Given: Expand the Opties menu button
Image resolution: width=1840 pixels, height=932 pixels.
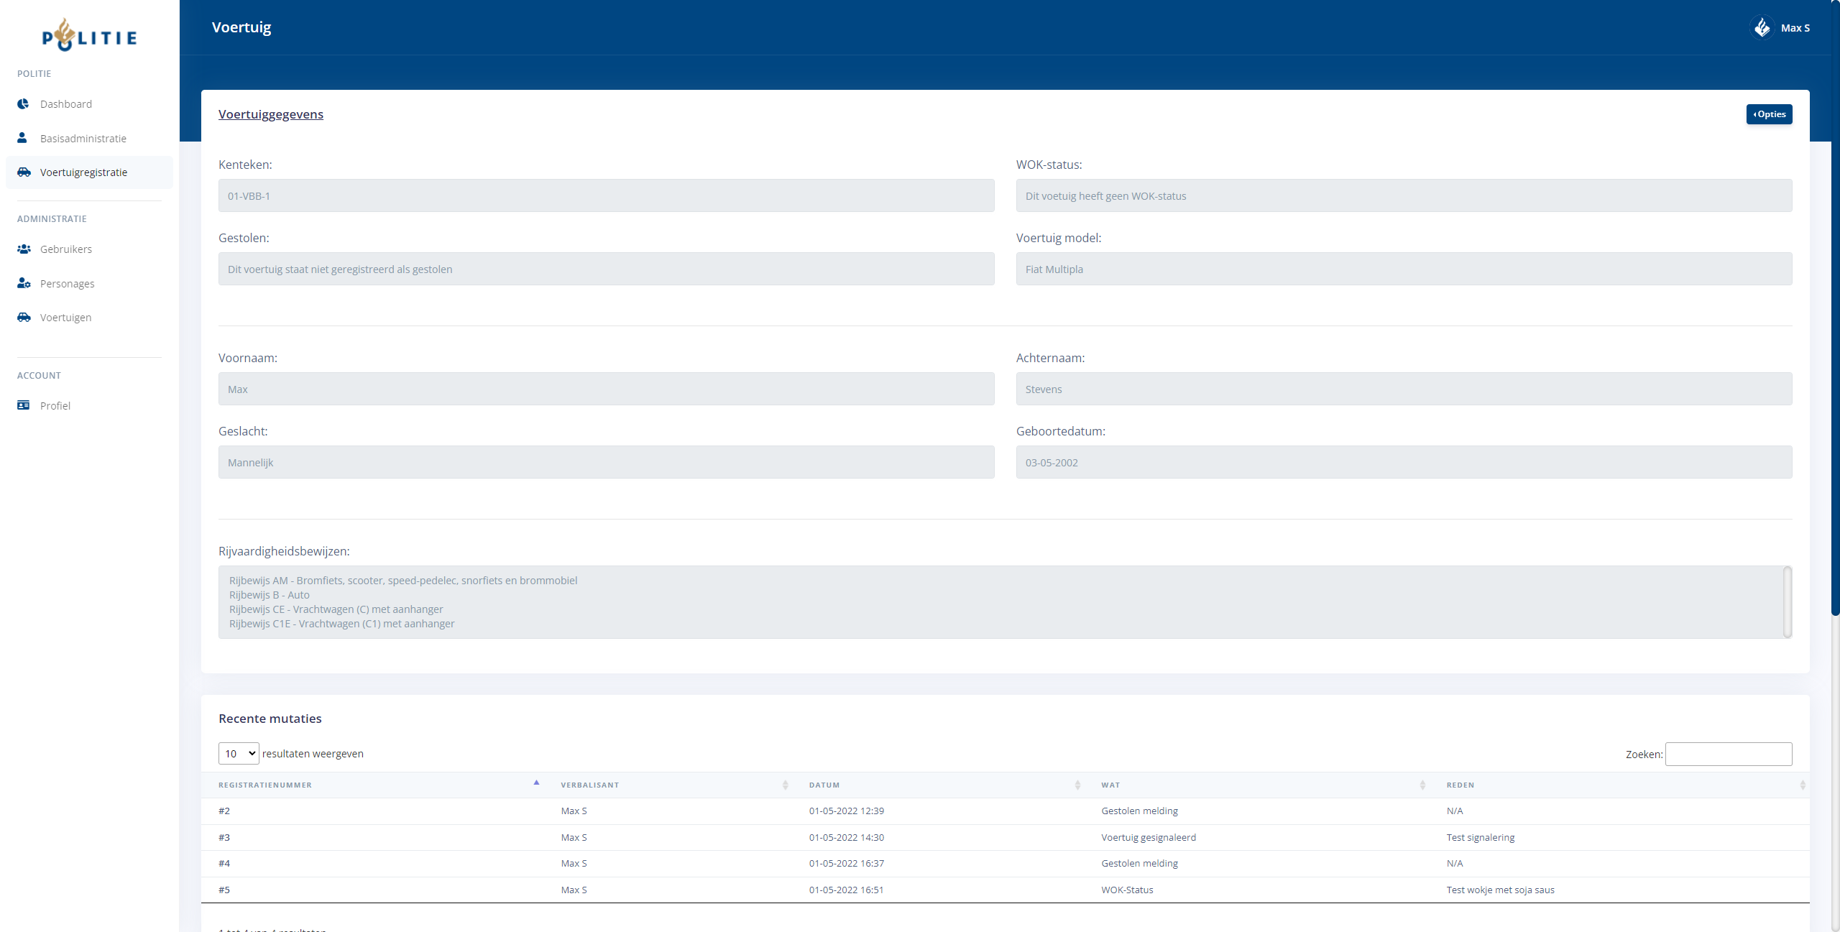Looking at the screenshot, I should pos(1769,114).
